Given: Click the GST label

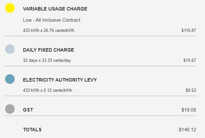Looking at the screenshot, I should 28,110.
